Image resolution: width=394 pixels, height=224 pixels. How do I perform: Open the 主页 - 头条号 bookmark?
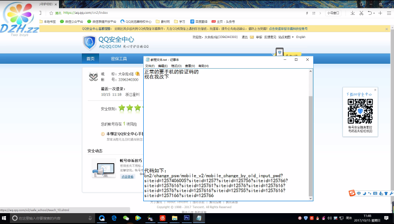[223, 22]
